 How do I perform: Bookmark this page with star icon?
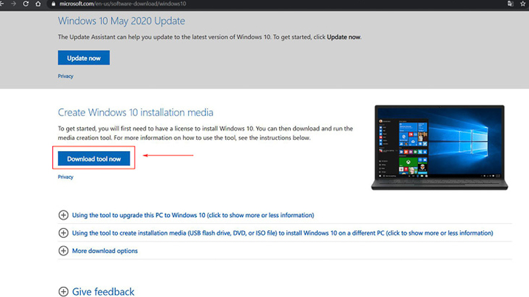523,4
